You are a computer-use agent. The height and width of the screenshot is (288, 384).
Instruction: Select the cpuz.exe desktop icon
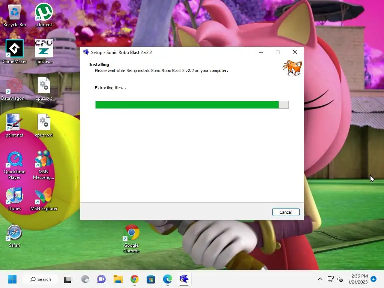tap(44, 52)
